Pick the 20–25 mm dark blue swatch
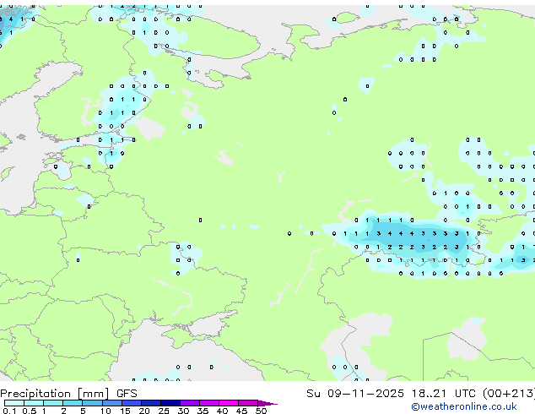This screenshot has height=414, width=535. pyautogui.click(x=151, y=403)
